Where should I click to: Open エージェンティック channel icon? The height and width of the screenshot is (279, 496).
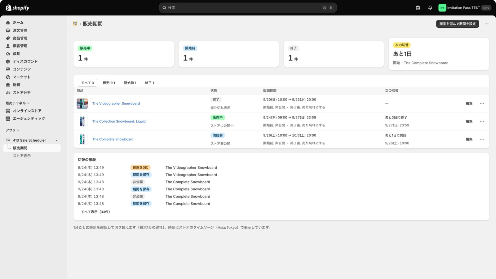pyautogui.click(x=8, y=118)
